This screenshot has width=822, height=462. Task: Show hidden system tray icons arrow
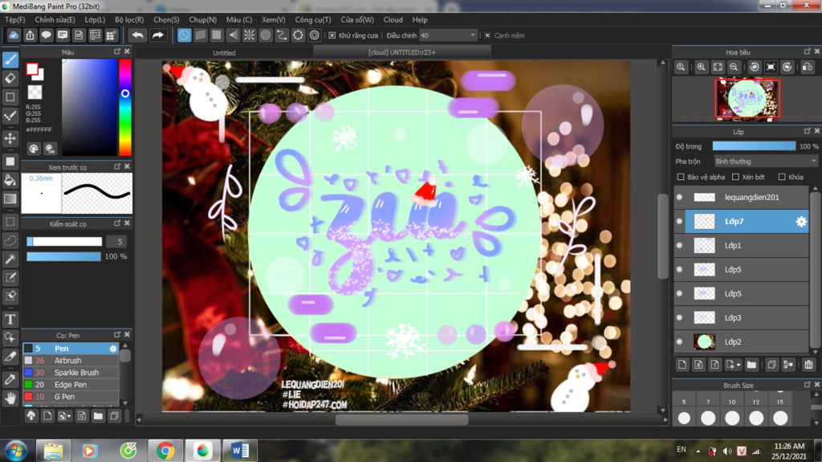[698, 451]
